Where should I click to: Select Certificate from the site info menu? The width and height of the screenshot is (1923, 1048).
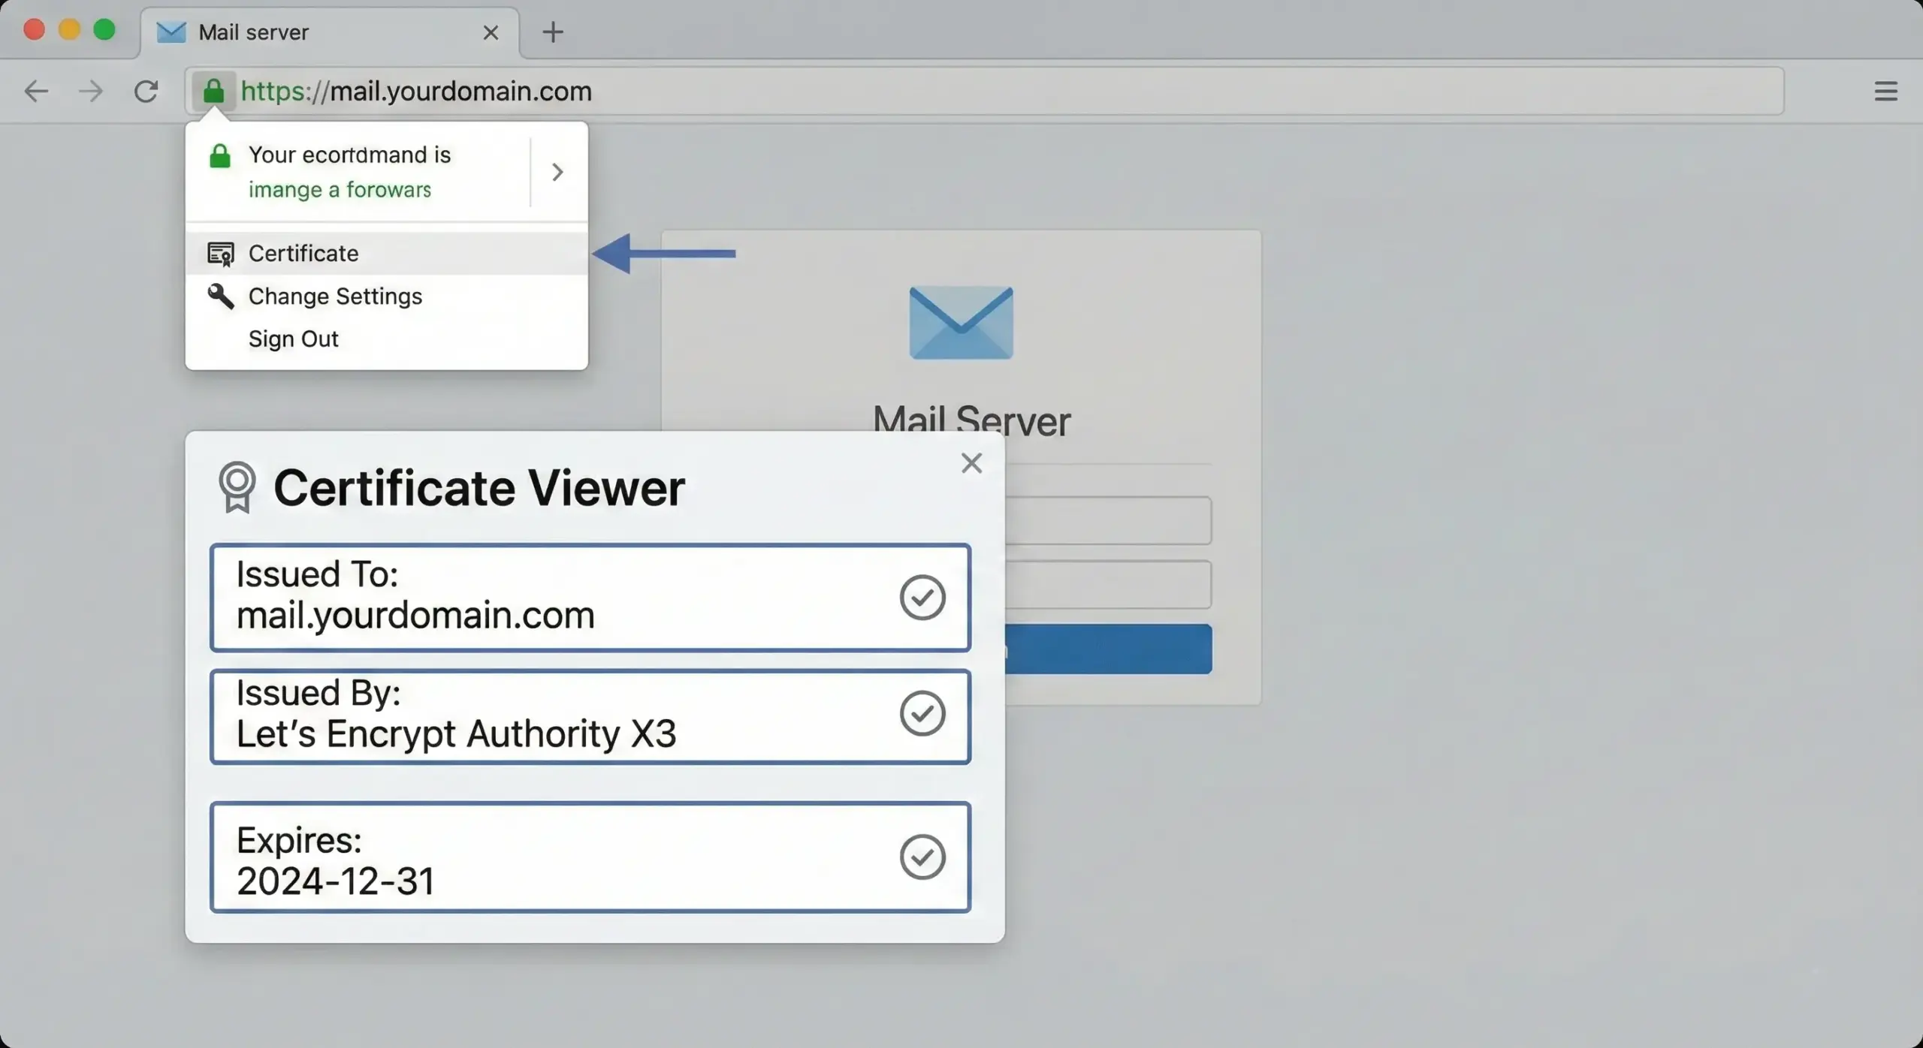pos(303,253)
